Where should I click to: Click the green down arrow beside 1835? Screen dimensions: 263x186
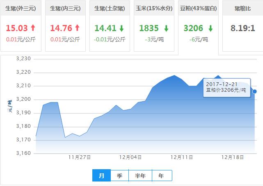(x=166, y=28)
